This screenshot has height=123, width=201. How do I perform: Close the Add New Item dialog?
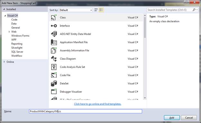[x=194, y=2]
